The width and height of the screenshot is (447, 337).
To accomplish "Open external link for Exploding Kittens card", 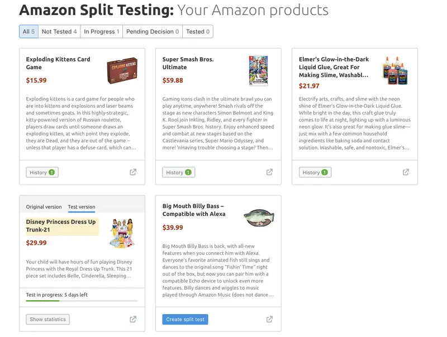I will 133,172.
